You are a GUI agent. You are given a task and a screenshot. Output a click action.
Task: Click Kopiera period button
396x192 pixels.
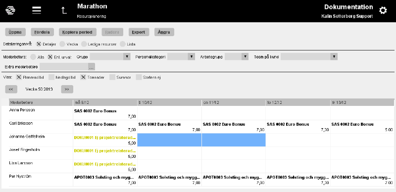(x=78, y=32)
